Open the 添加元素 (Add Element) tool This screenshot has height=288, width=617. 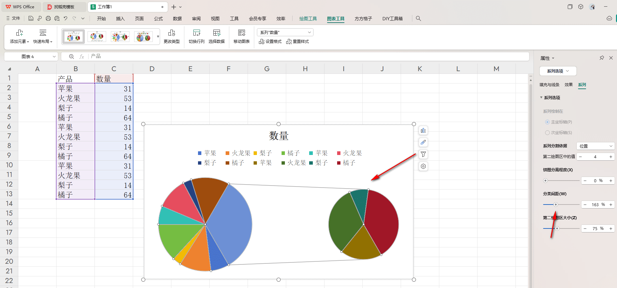19,37
